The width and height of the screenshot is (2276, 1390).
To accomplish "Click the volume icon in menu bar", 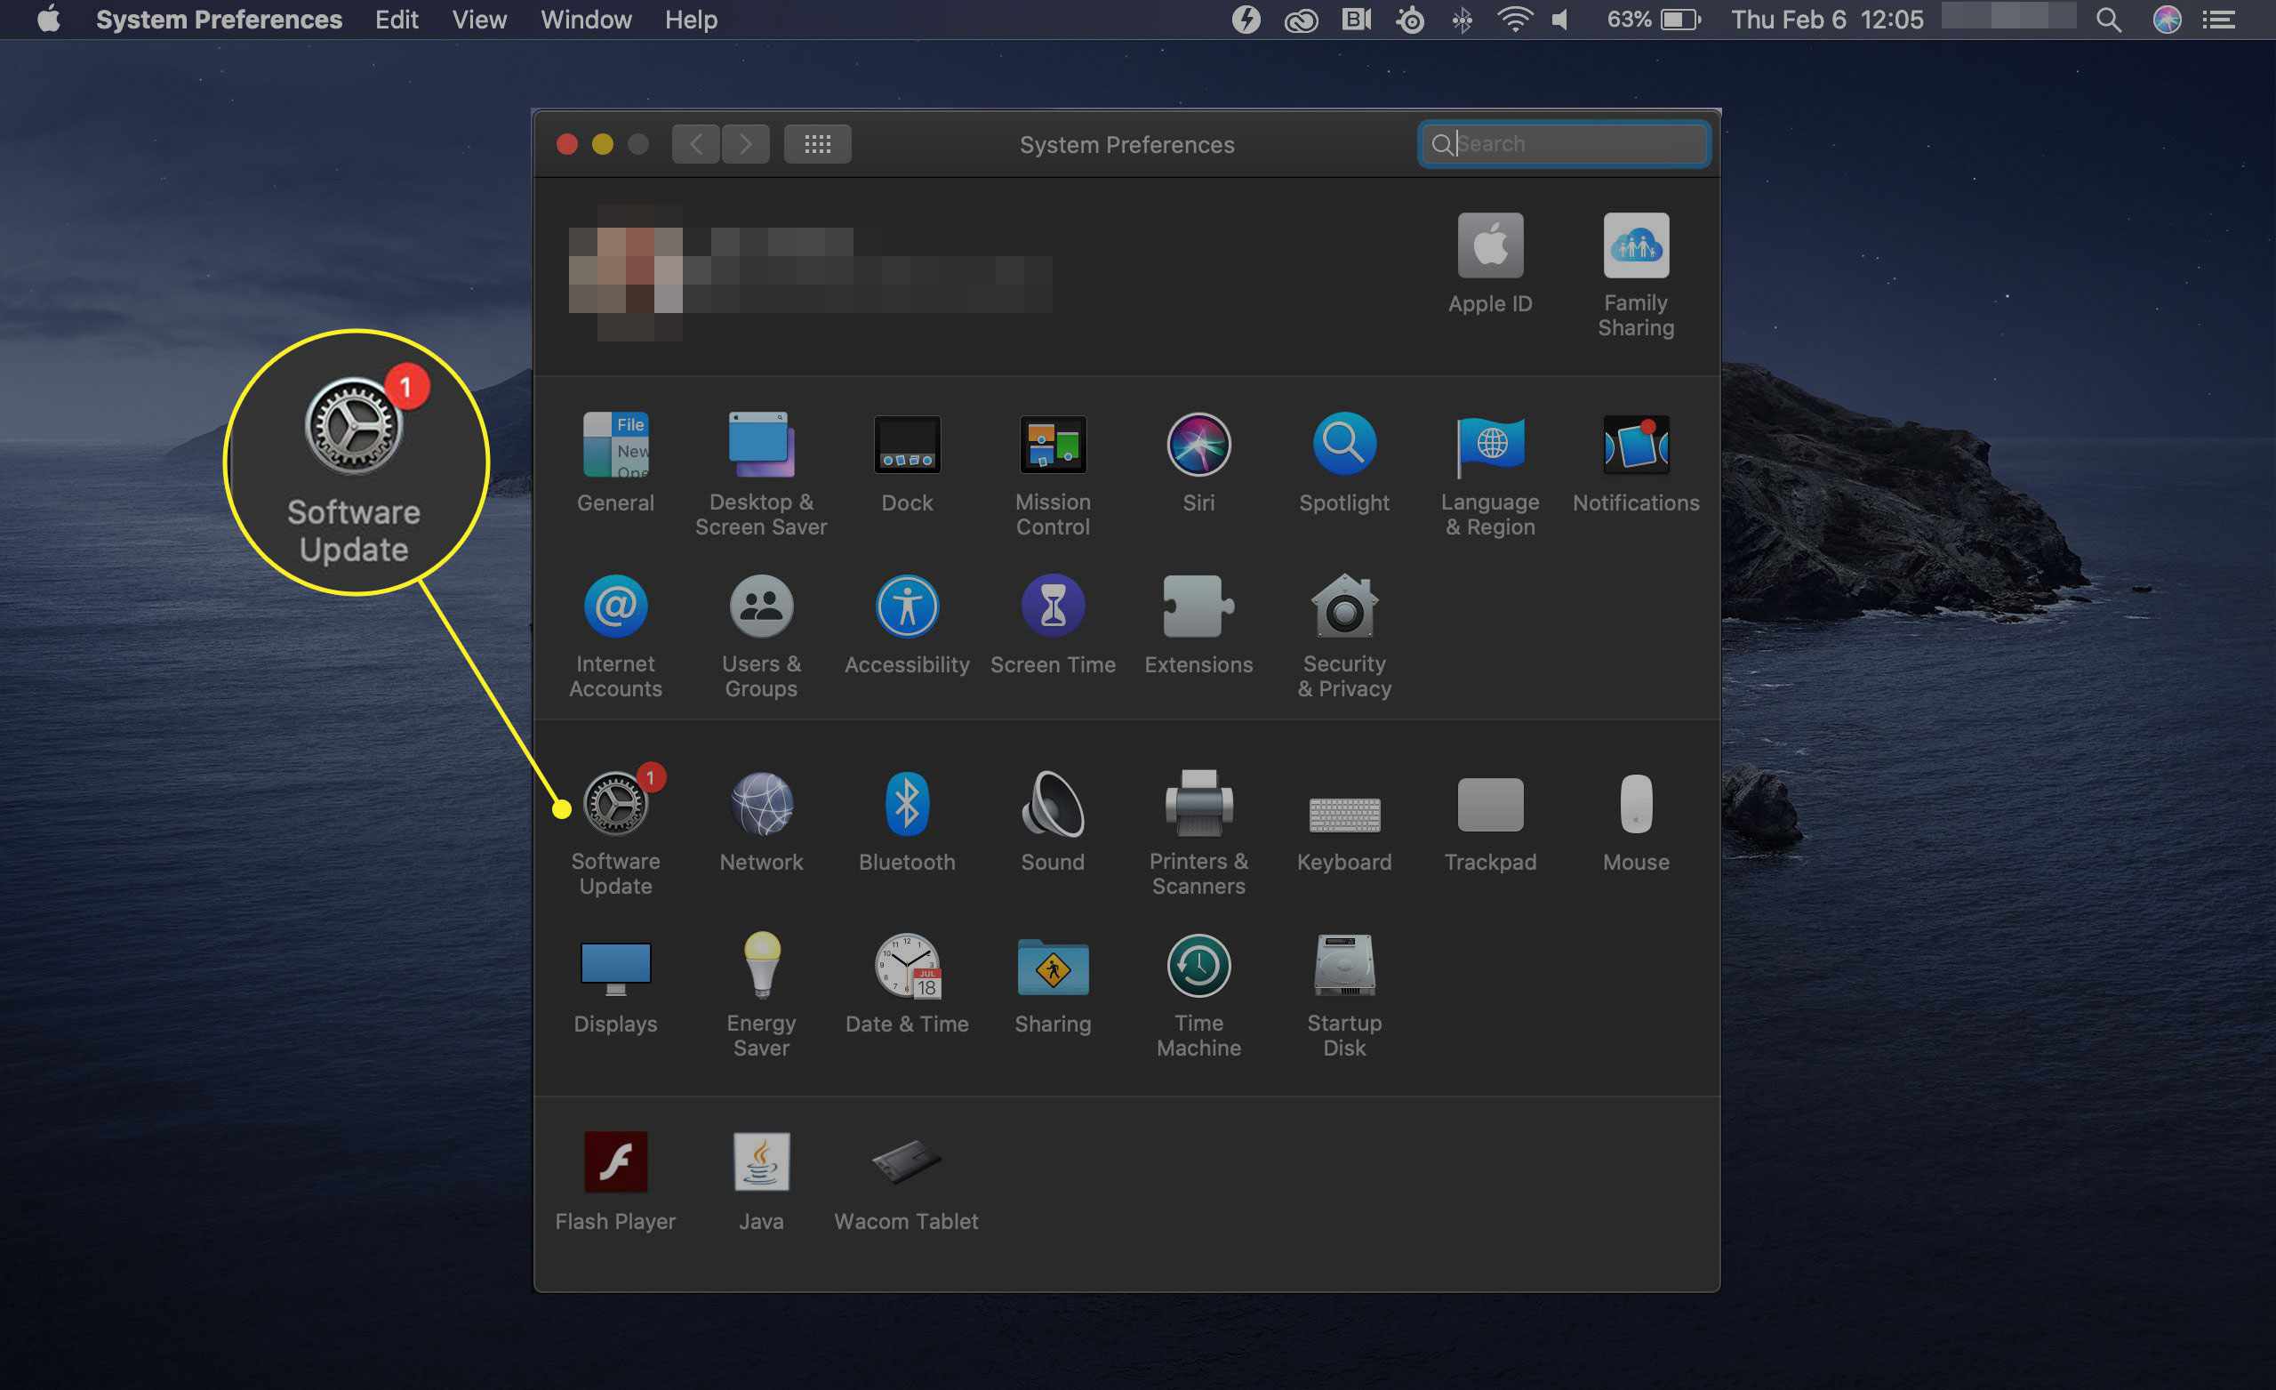I will click(1561, 20).
